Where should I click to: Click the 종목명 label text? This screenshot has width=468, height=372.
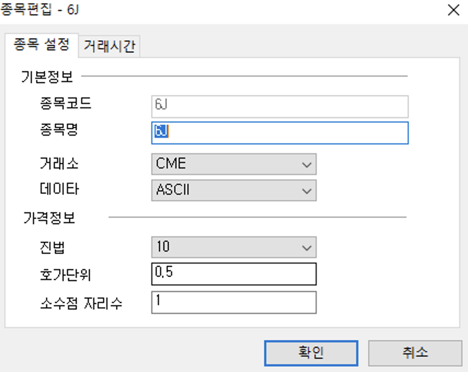pos(59,130)
